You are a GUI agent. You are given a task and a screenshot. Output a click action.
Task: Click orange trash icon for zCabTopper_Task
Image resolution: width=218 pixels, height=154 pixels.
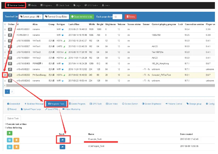point(16,147)
